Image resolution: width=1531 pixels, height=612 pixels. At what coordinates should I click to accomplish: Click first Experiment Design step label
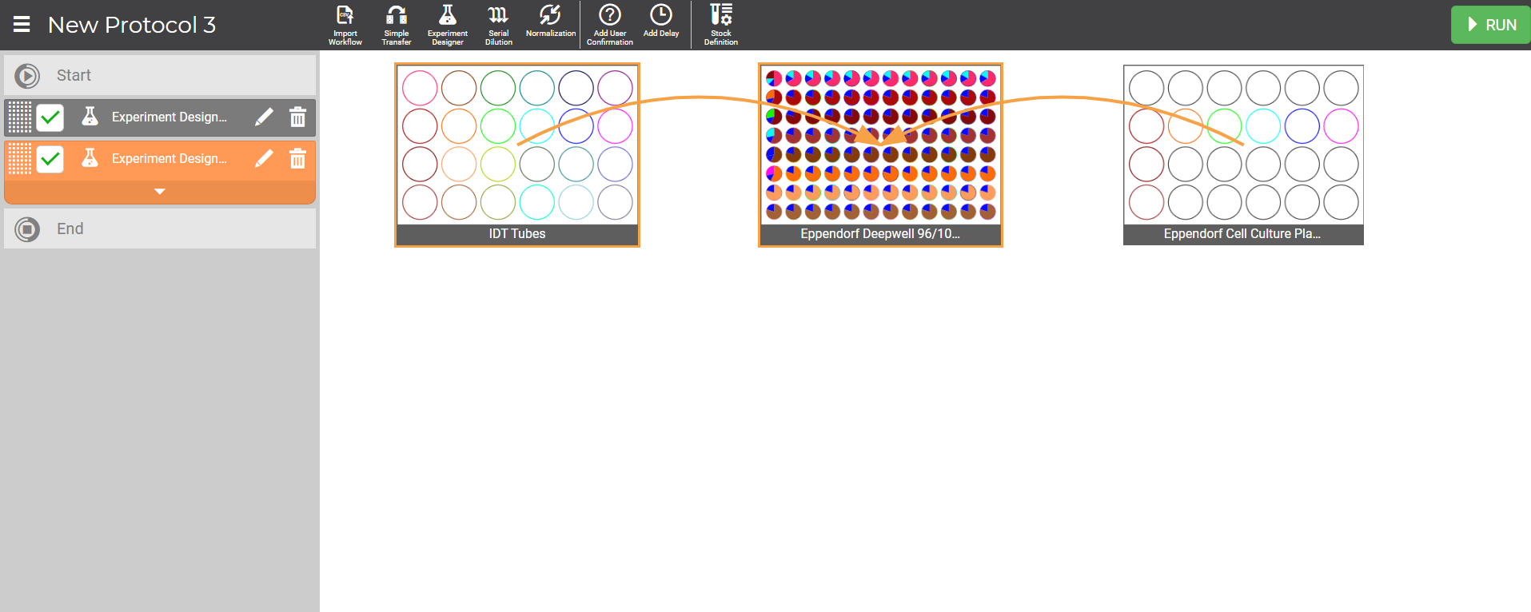(169, 117)
